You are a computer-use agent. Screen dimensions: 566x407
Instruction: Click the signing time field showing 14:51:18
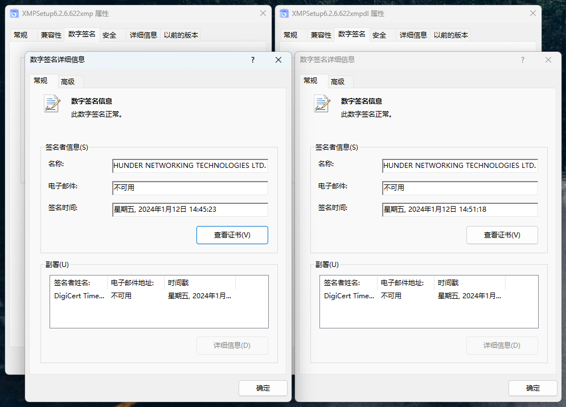click(x=460, y=209)
